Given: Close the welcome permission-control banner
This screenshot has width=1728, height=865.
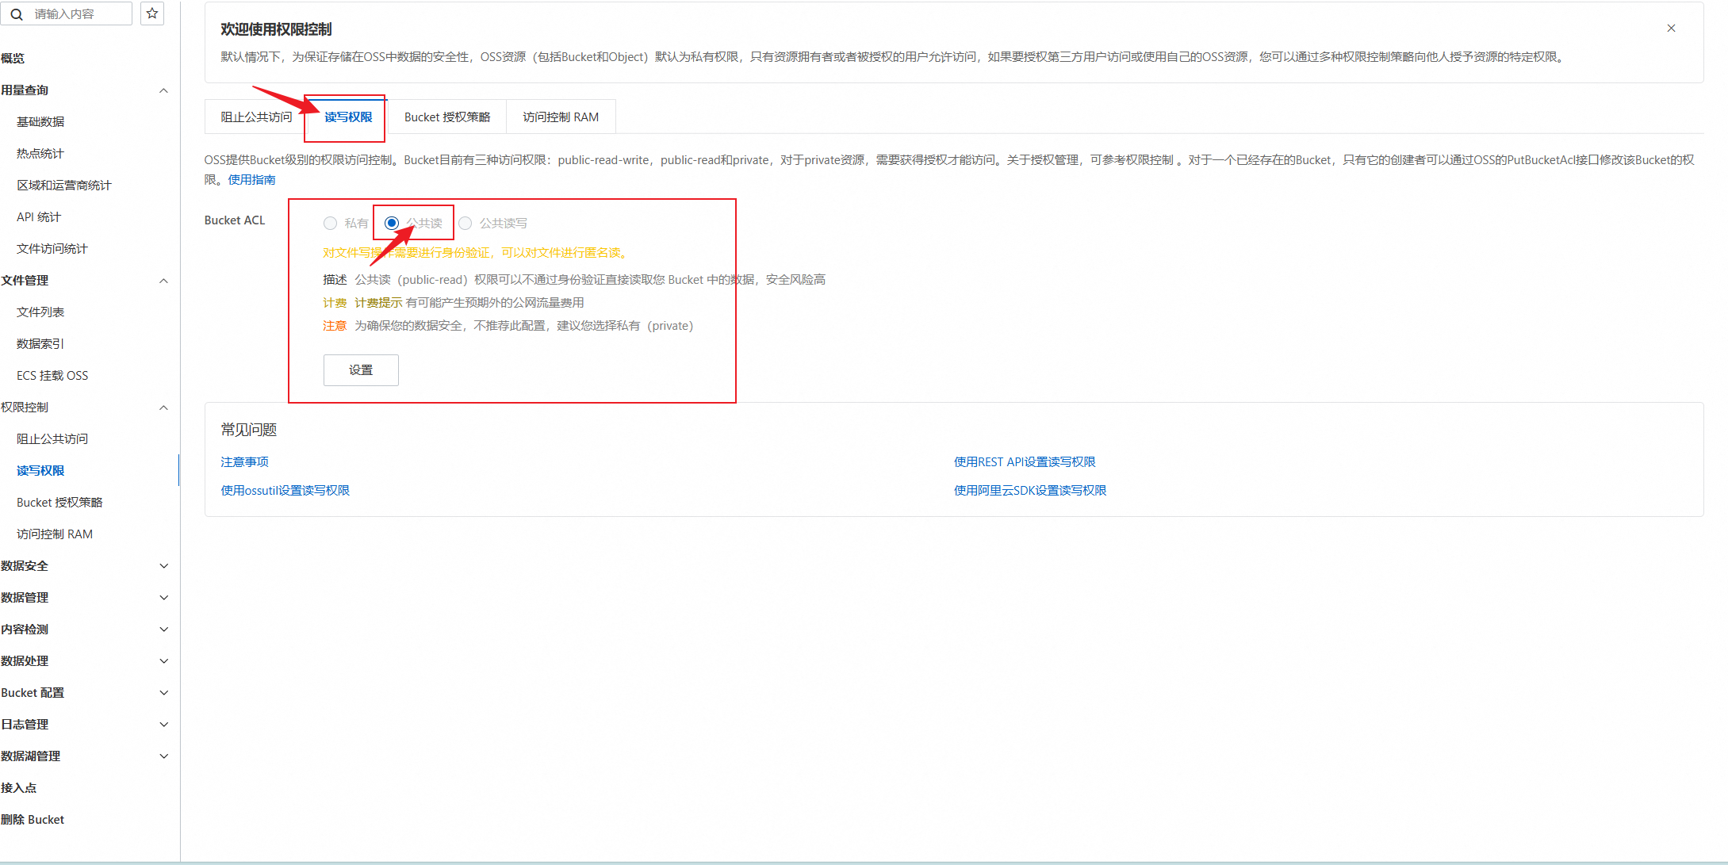Looking at the screenshot, I should (x=1671, y=29).
